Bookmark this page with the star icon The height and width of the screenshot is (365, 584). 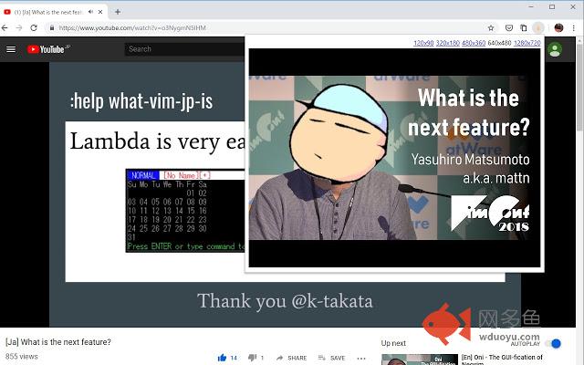(491, 28)
